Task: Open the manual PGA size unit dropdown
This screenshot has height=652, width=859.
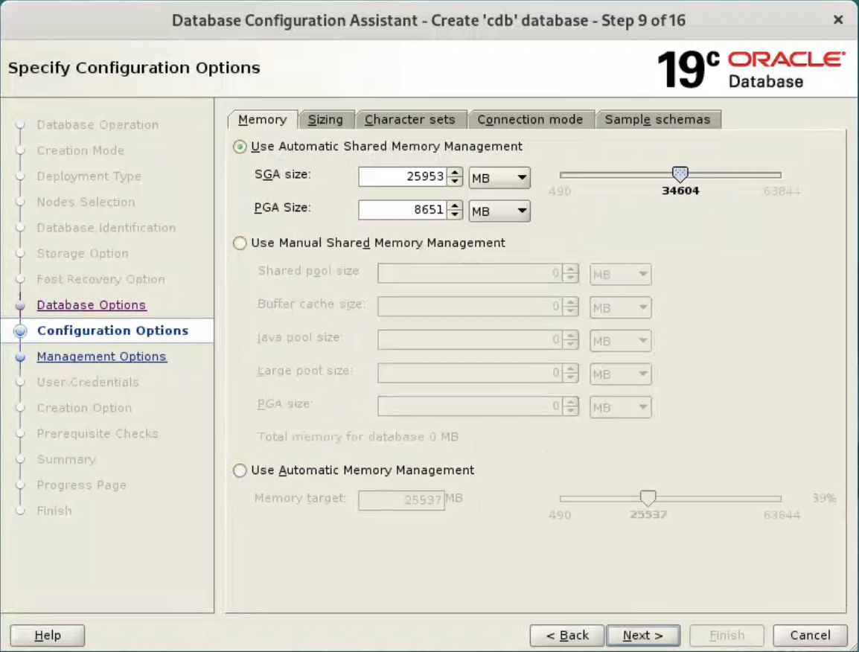Action: coord(621,408)
